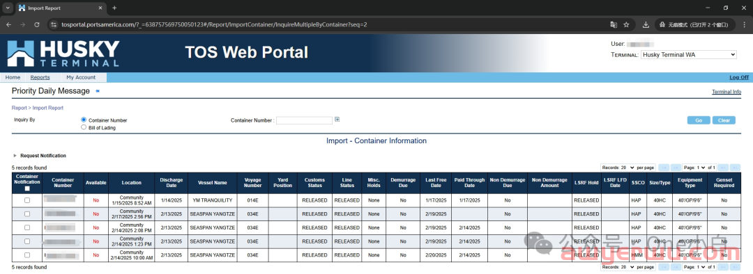The image size is (753, 274).
Task: Bookmark page using the star icon
Action: pyautogui.click(x=626, y=24)
